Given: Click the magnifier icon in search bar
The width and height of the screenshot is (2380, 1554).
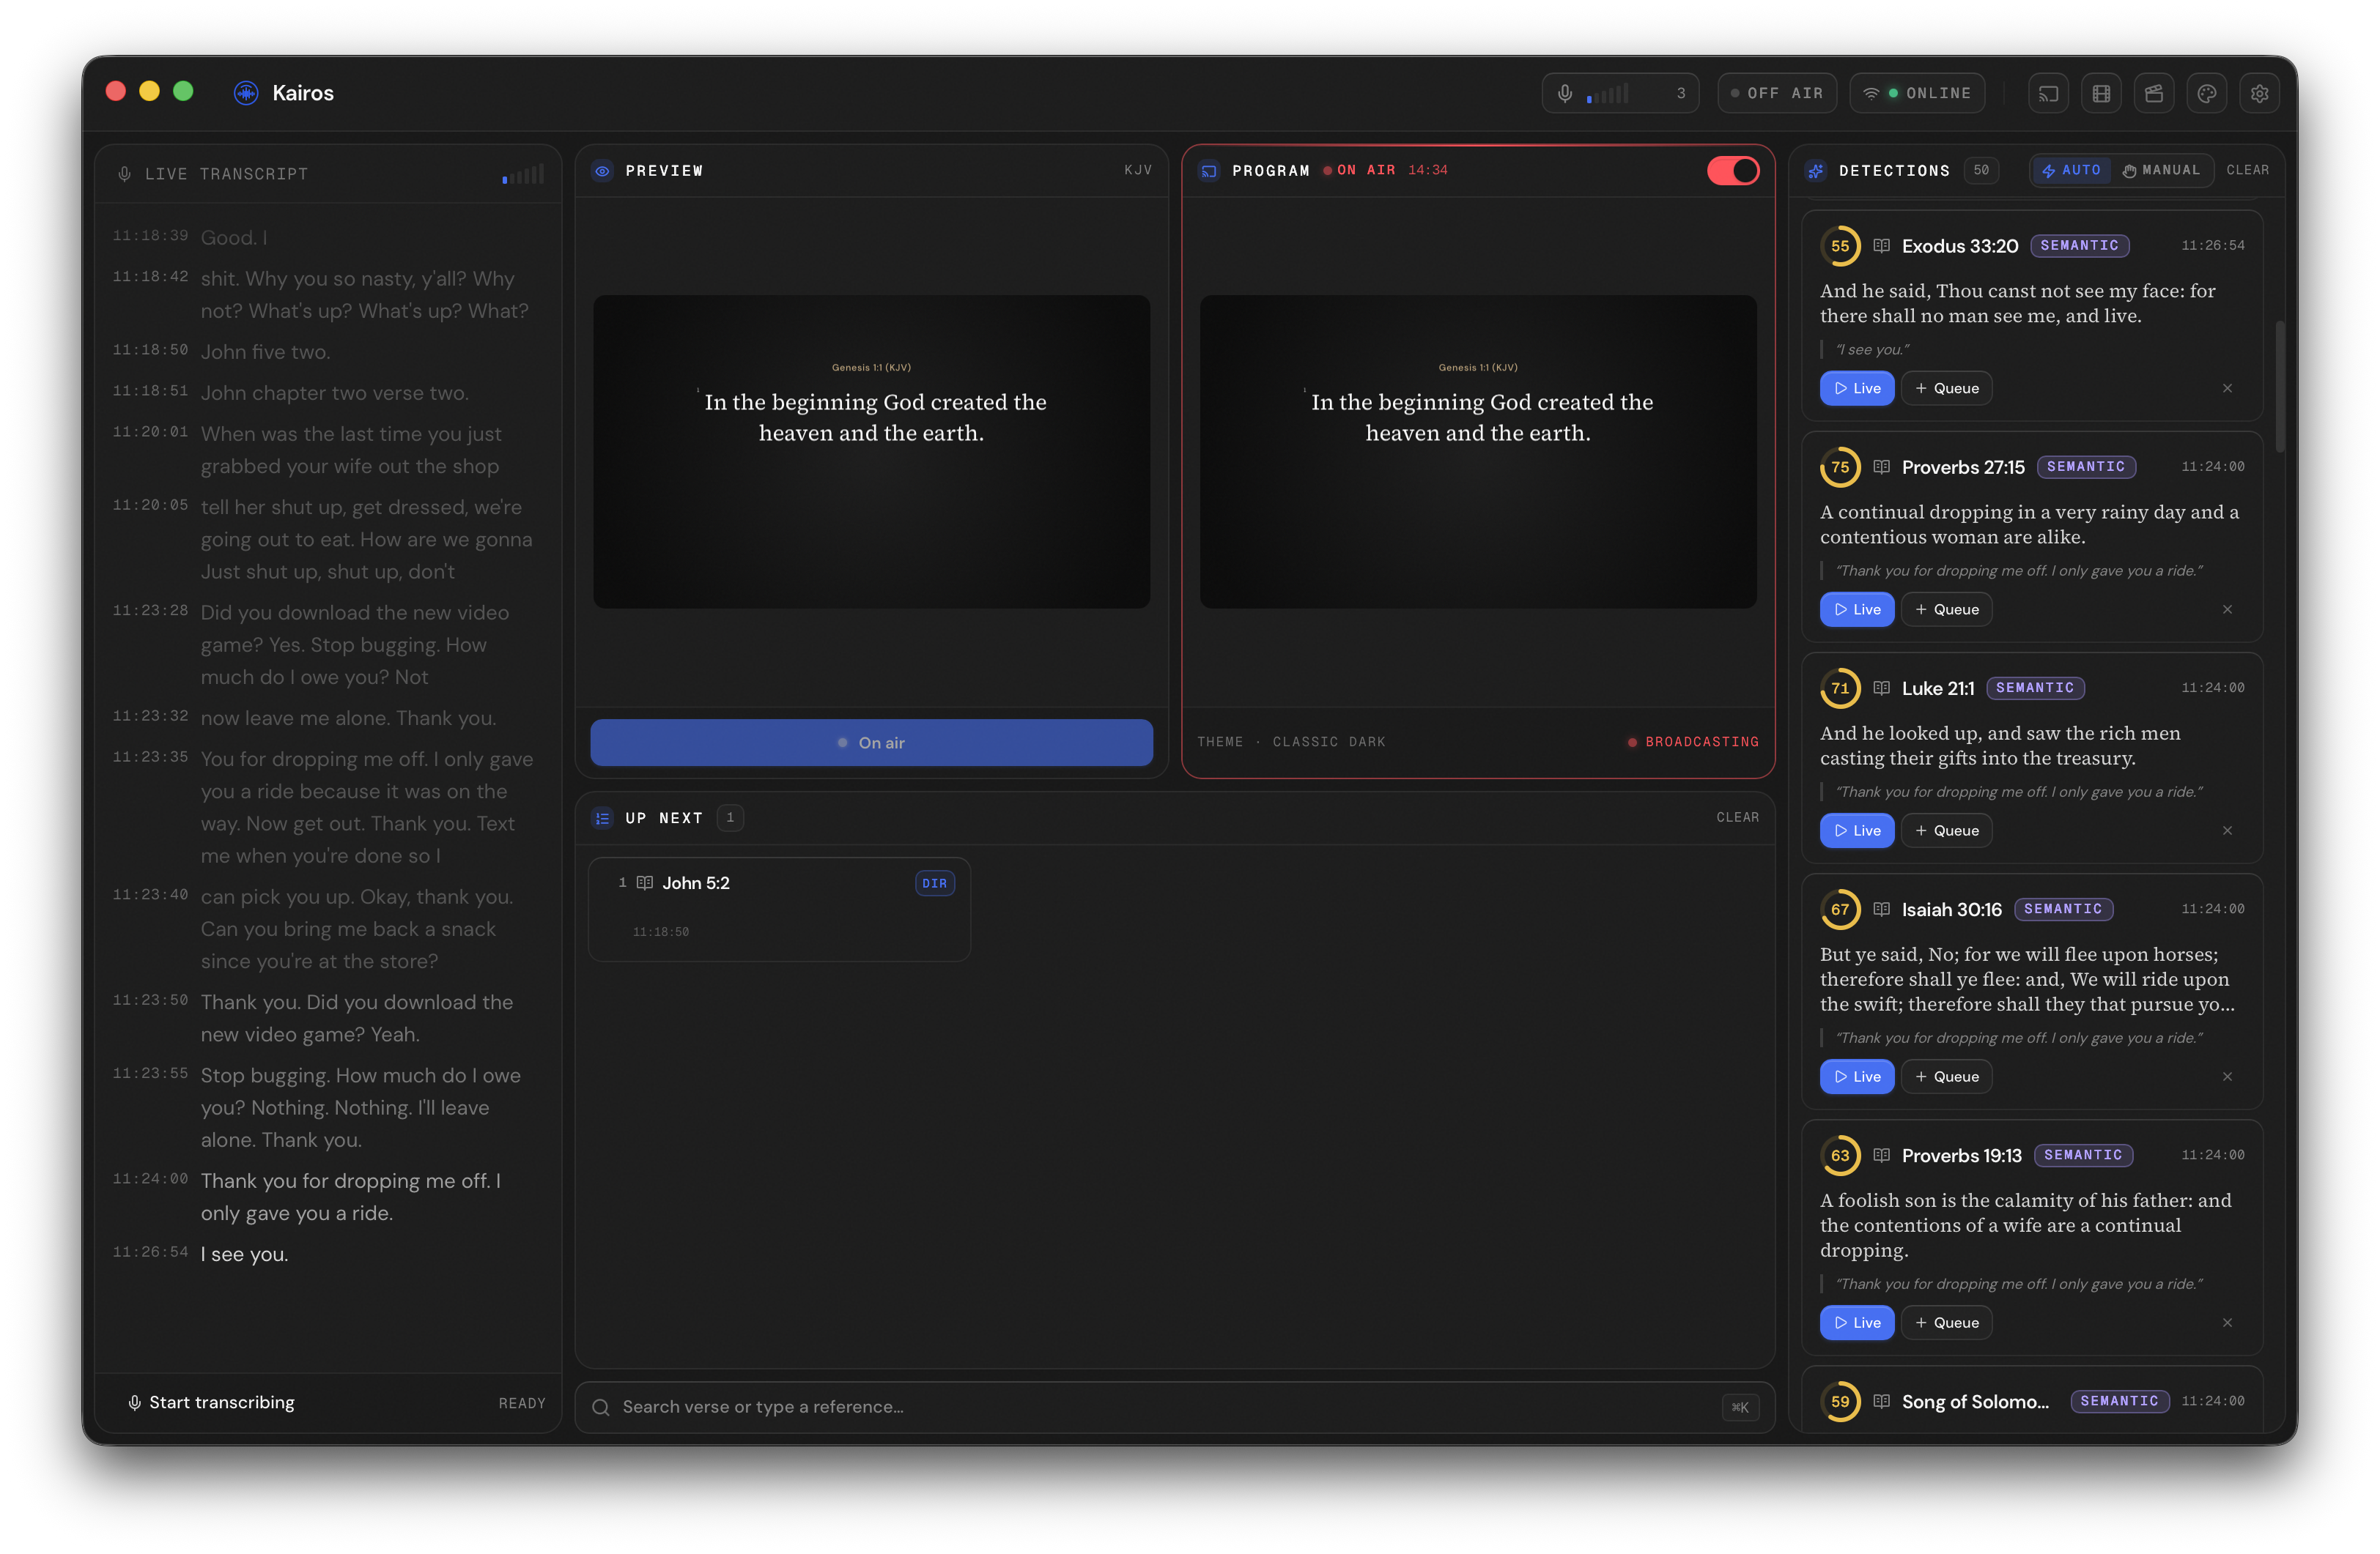Looking at the screenshot, I should (601, 1407).
